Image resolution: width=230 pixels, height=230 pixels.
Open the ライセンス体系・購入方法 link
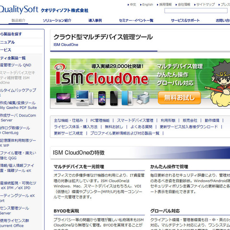tap(76, 126)
